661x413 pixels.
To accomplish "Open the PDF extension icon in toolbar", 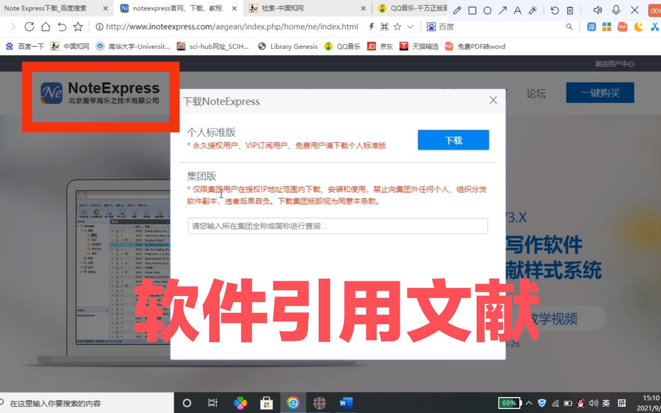I will point(622,27).
